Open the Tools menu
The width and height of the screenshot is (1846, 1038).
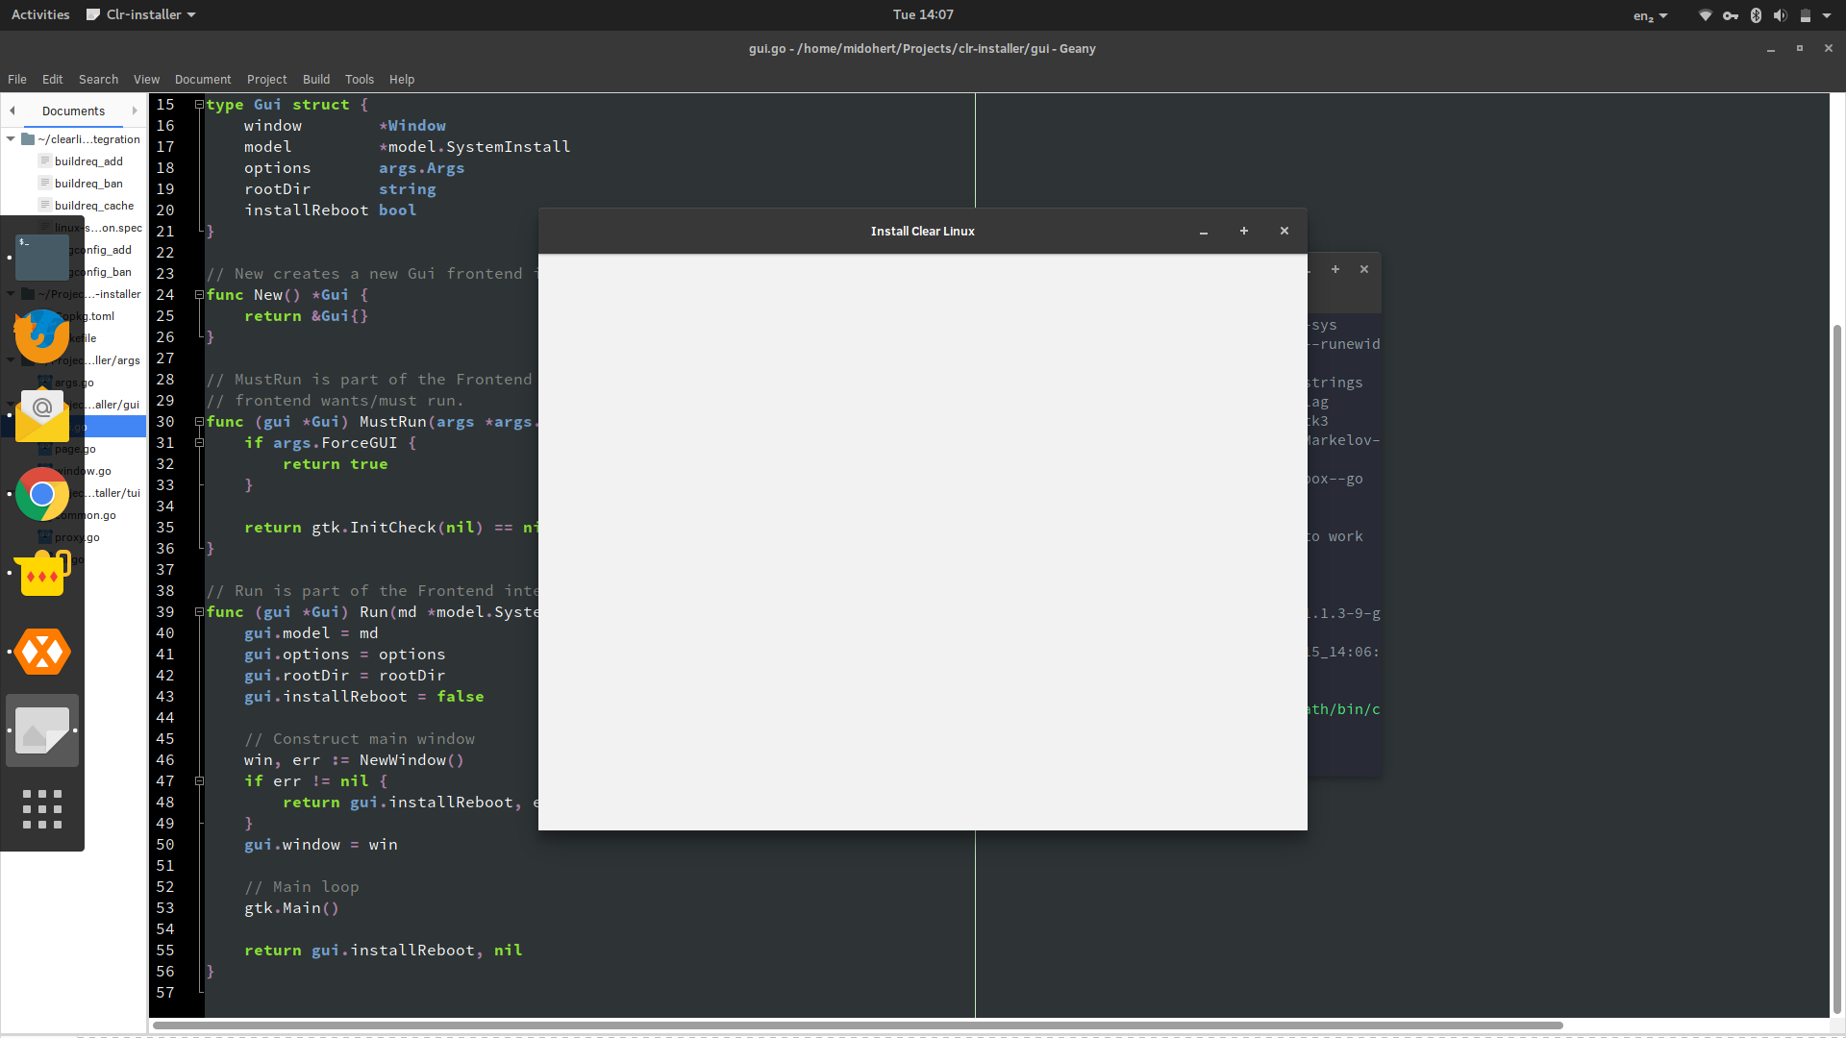click(x=360, y=80)
